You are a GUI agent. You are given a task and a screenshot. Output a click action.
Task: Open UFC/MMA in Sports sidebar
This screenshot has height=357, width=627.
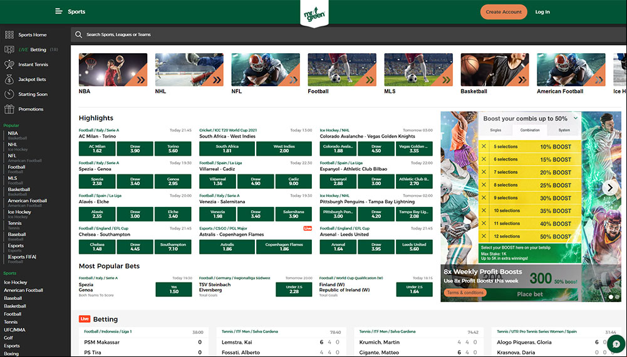pos(14,330)
